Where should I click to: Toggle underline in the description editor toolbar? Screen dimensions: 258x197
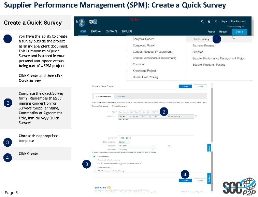click(130, 116)
